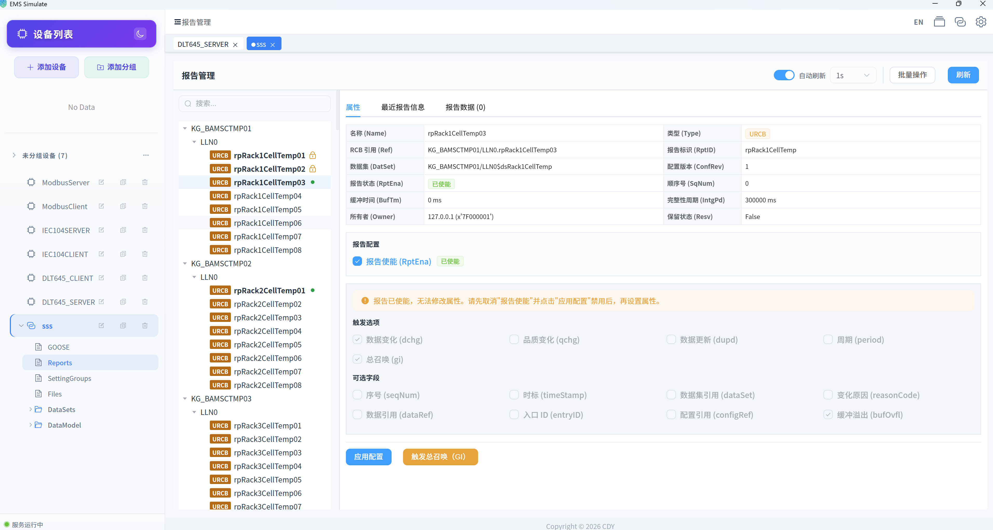Click edit icon for ModbusServer device

(x=101, y=182)
